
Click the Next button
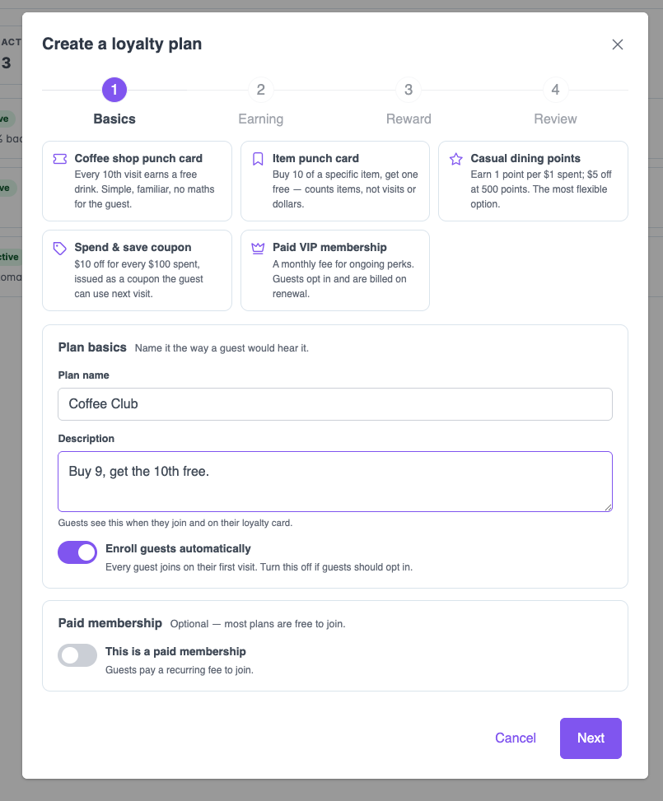coord(591,738)
